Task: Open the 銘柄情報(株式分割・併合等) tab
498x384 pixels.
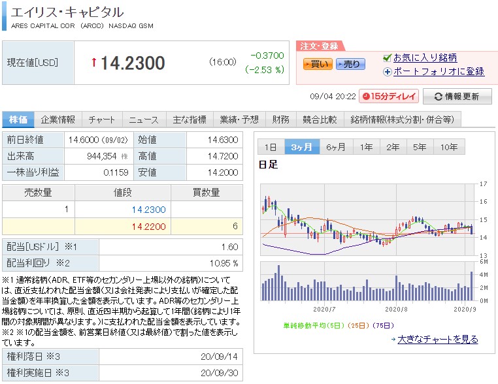Action: pyautogui.click(x=403, y=120)
